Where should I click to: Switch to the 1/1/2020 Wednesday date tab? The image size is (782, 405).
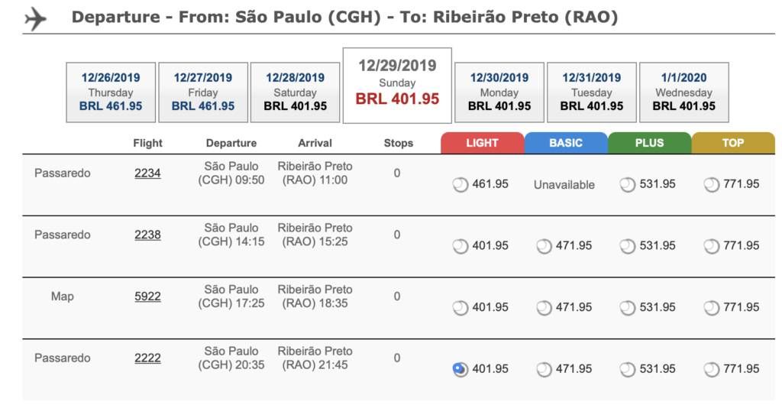coord(683,92)
